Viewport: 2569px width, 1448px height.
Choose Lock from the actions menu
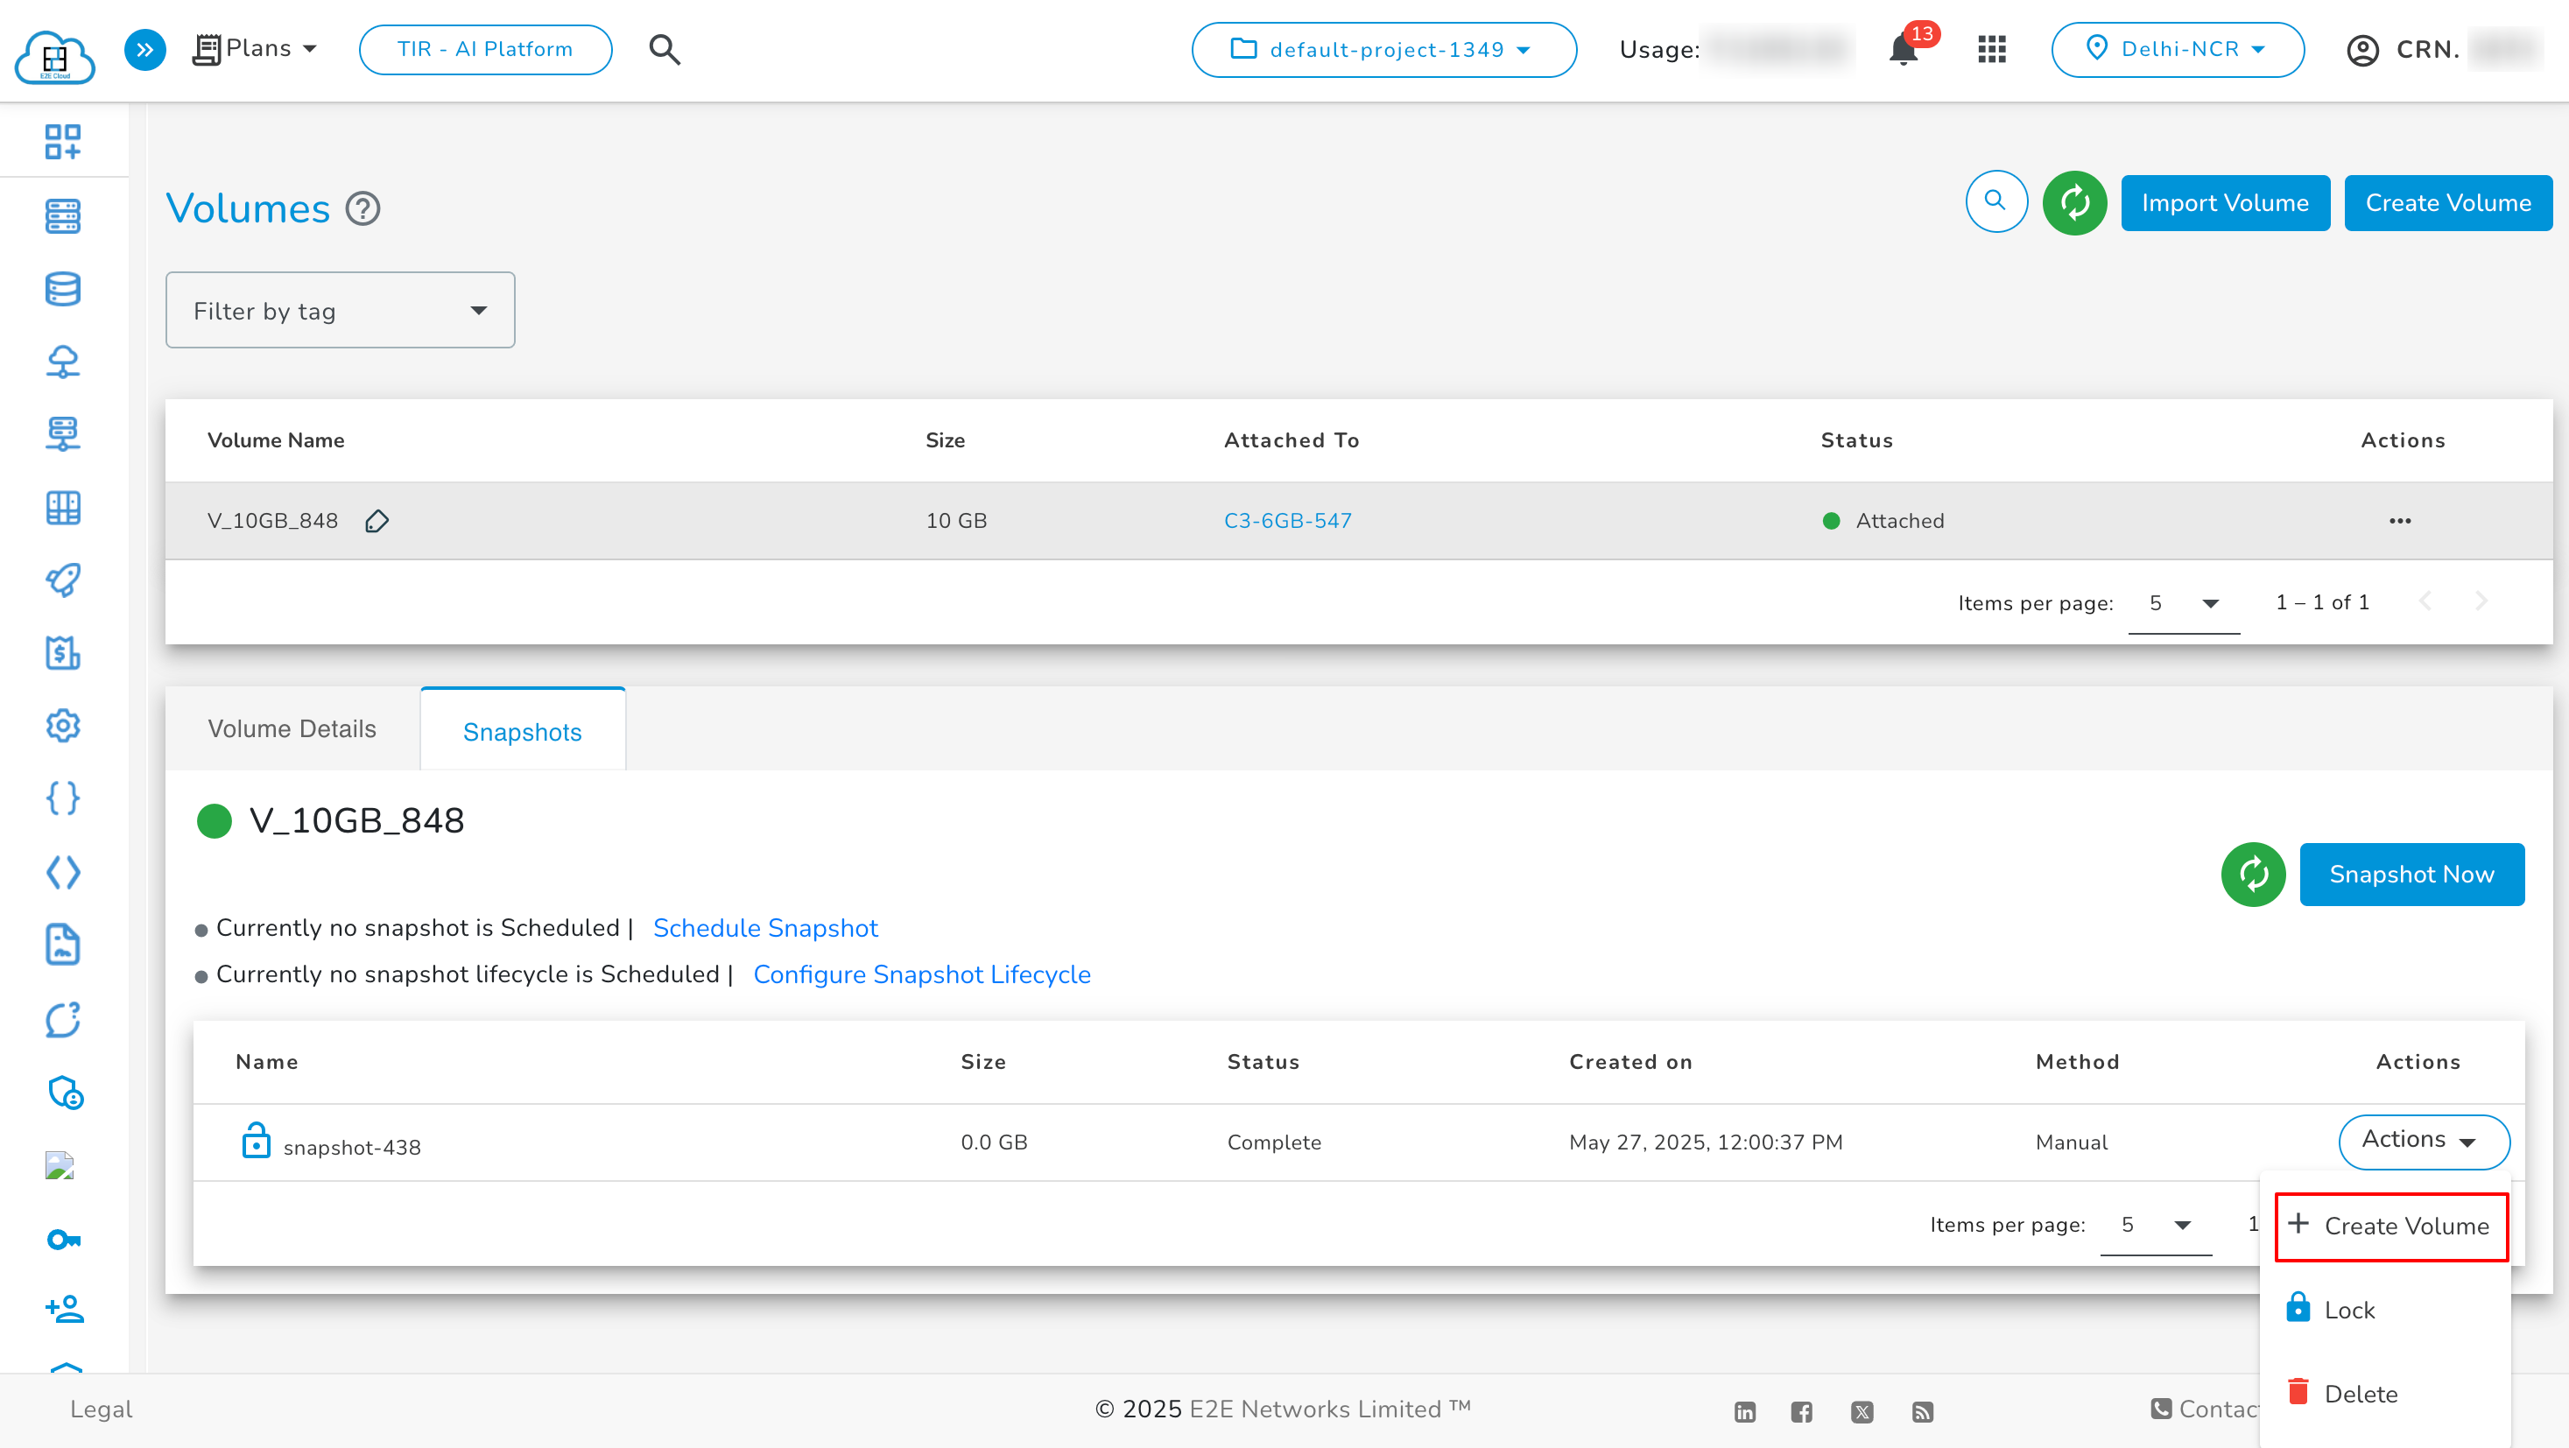coord(2348,1311)
